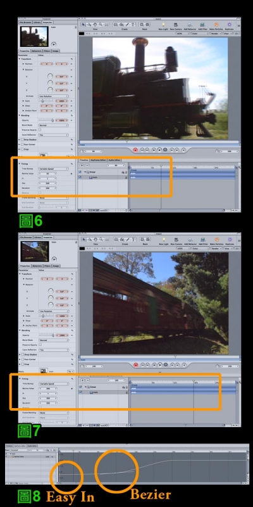The image size is (253, 507).
Task: Open Time Remap Variable Speed dropdown, figure 6
Action: pyautogui.click(x=53, y=169)
